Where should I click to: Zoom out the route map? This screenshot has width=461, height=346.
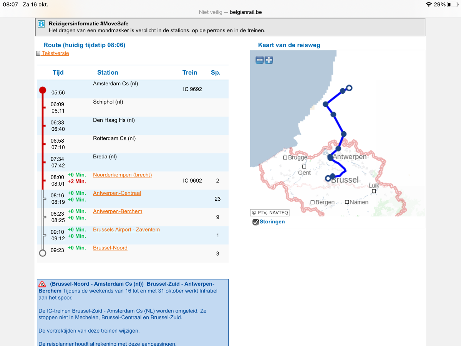[x=260, y=60]
